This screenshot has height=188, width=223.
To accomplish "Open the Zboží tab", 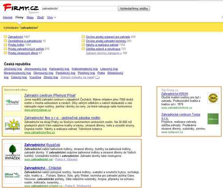I will point(41,17).
